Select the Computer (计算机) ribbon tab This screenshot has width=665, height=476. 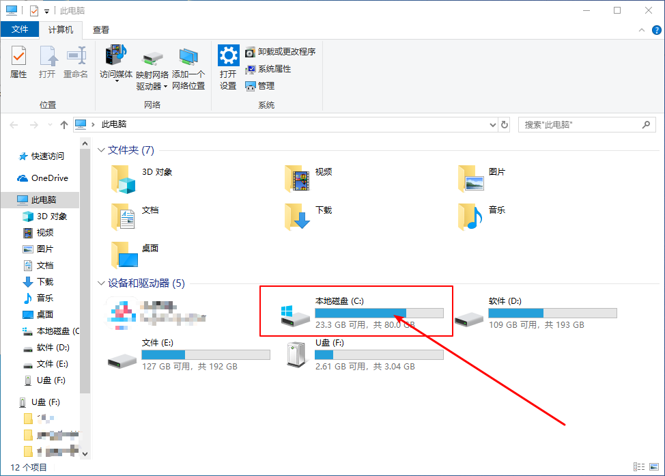[x=60, y=29]
